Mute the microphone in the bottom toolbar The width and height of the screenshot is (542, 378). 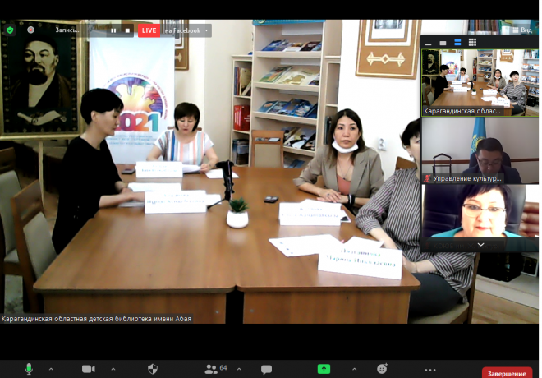(x=29, y=369)
